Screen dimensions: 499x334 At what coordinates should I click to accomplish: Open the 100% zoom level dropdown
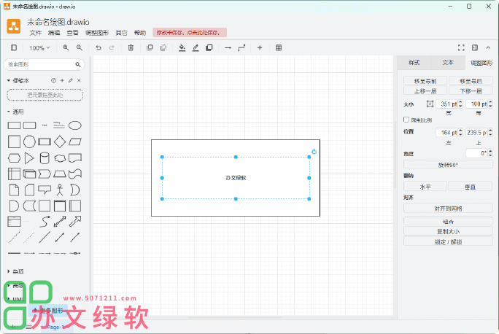pos(39,48)
